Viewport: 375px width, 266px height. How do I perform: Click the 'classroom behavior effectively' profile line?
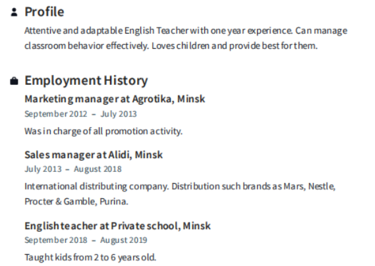coord(171,46)
